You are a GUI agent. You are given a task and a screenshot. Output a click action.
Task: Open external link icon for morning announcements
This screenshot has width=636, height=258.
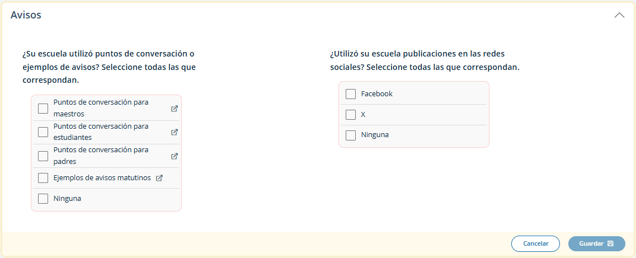pyautogui.click(x=159, y=178)
